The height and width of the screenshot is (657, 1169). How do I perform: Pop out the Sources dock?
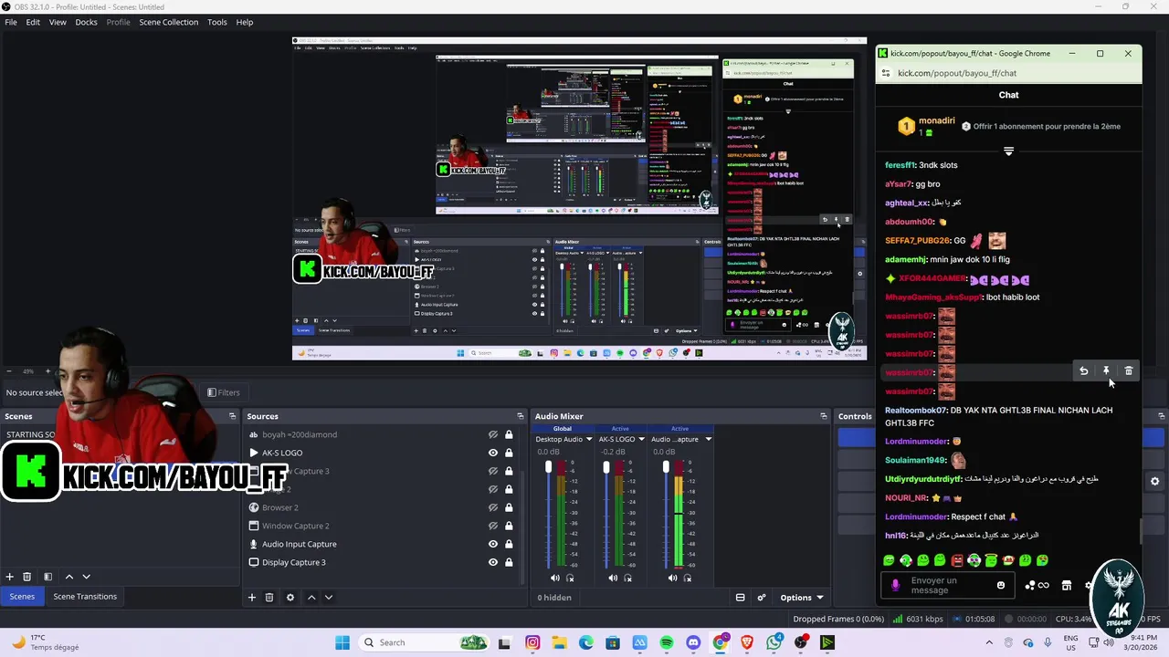pos(520,416)
